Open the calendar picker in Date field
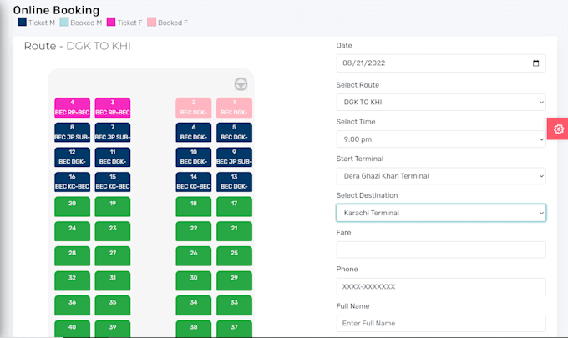568x338 pixels. tap(536, 63)
